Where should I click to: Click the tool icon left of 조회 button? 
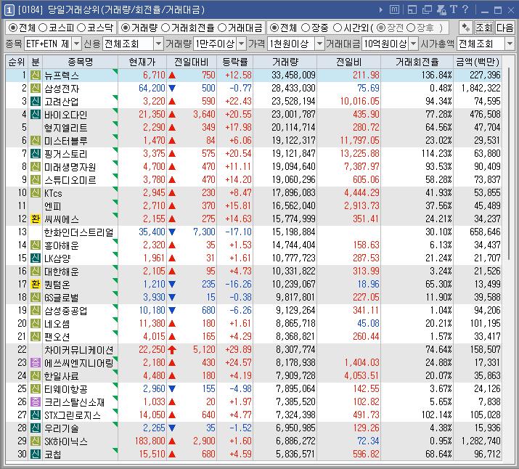(466, 28)
